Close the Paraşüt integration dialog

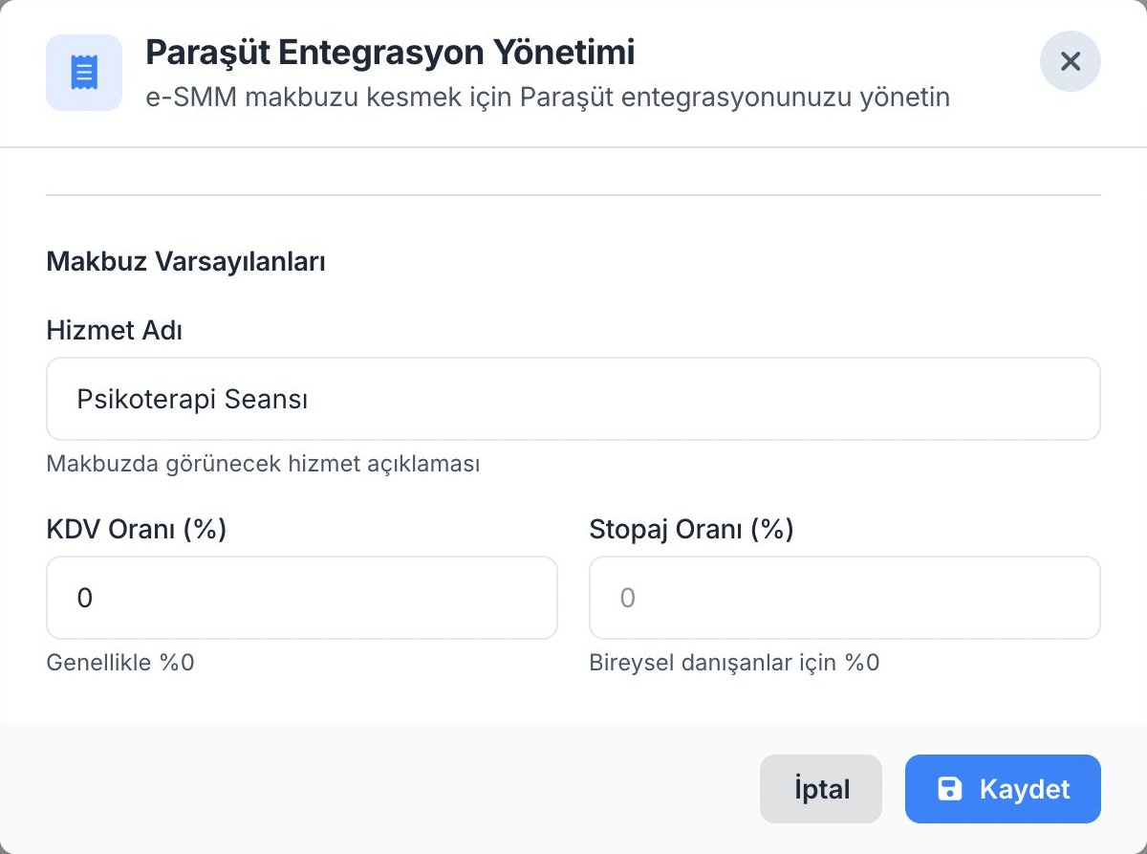[1071, 61]
